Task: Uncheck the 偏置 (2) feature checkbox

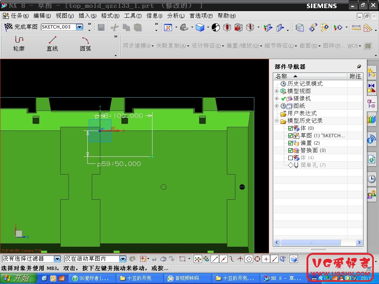Action: (291, 143)
